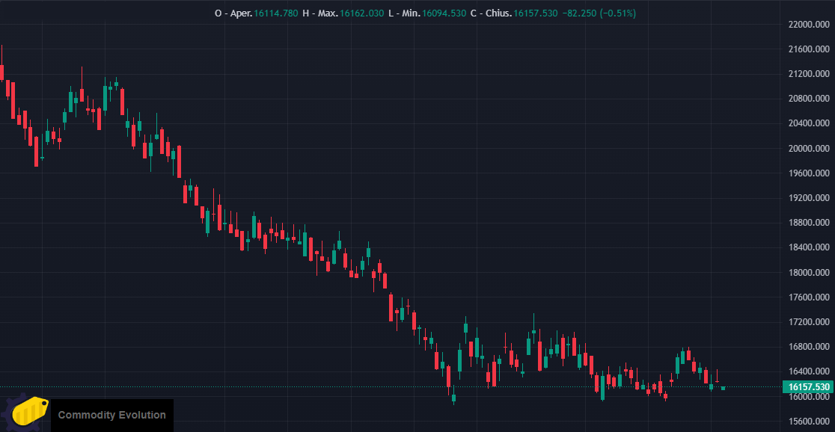Click the Min low value 16094.530
This screenshot has width=835, height=432.
click(x=444, y=13)
